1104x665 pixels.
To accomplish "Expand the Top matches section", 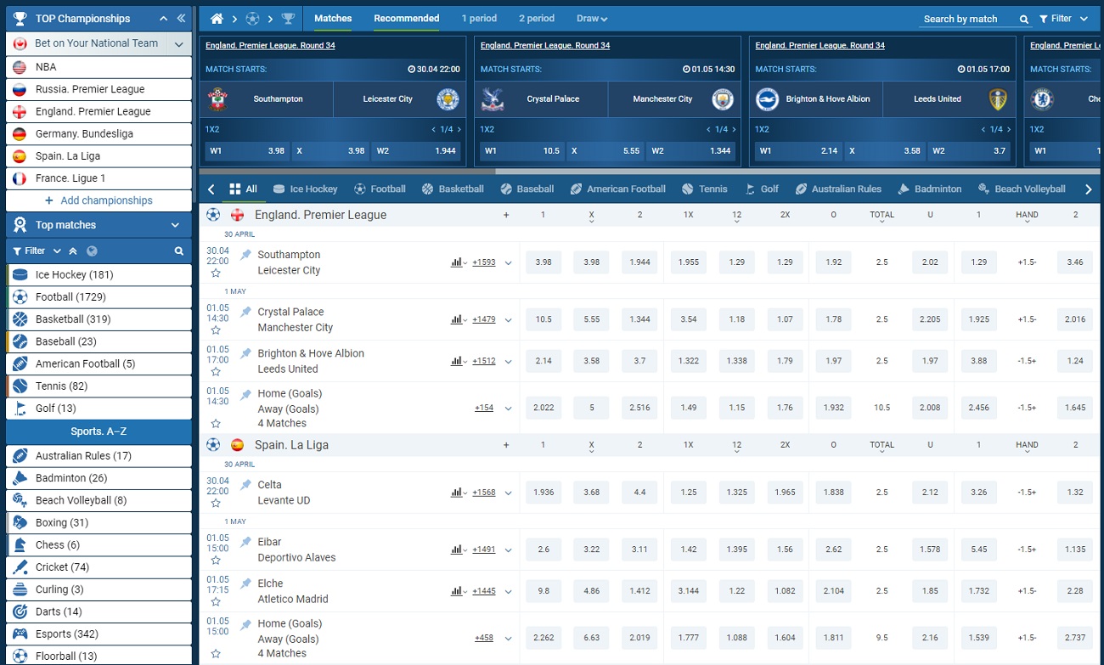I will (x=175, y=225).
